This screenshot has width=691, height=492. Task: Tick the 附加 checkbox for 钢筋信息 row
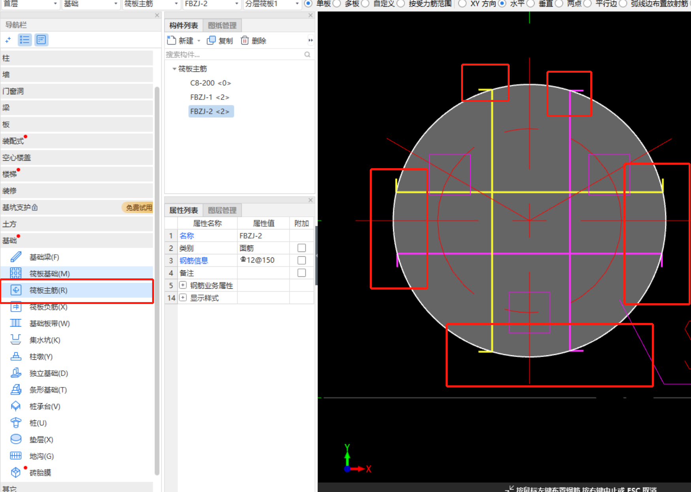coord(301,260)
